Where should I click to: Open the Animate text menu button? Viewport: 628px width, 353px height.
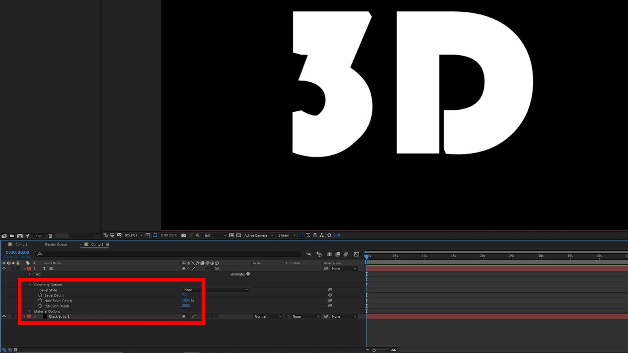[x=248, y=274]
